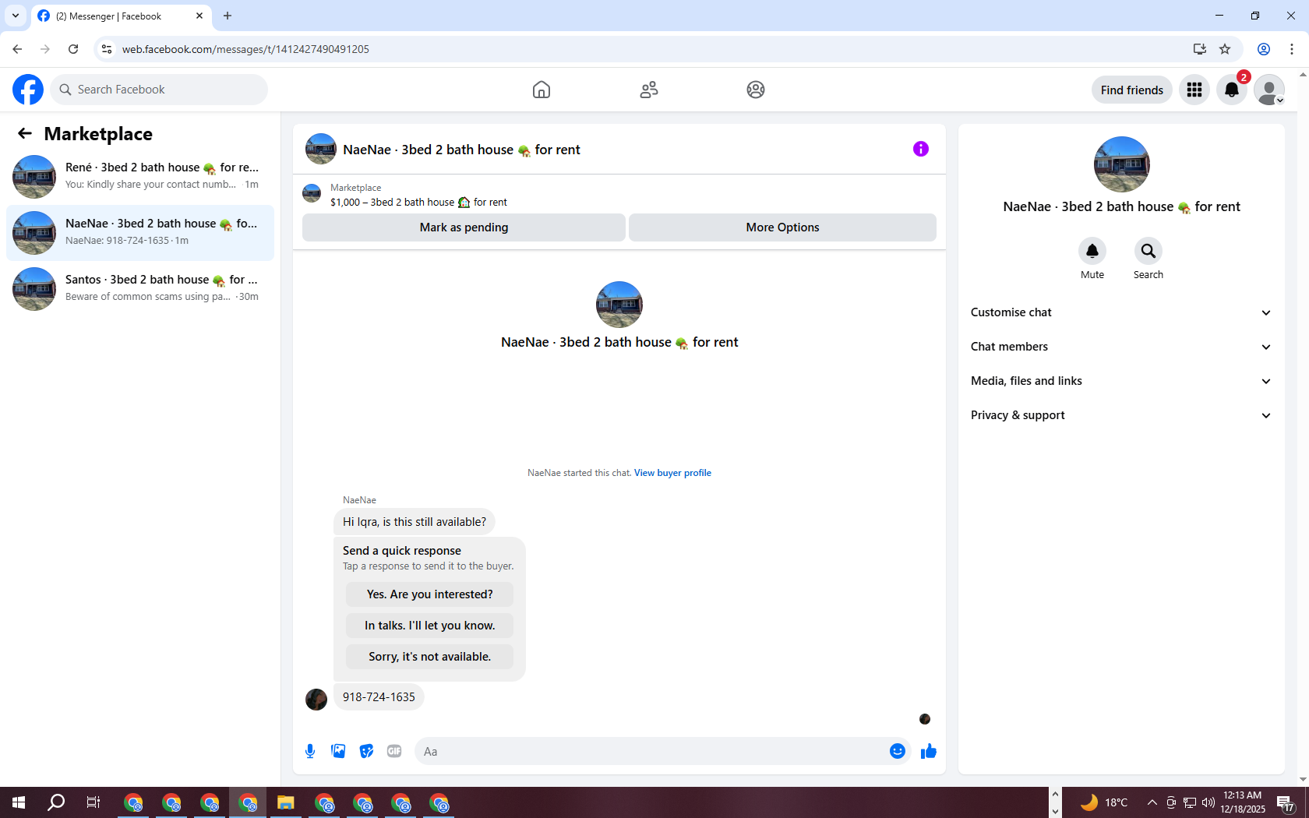Expand the Customise chat section

1121,312
